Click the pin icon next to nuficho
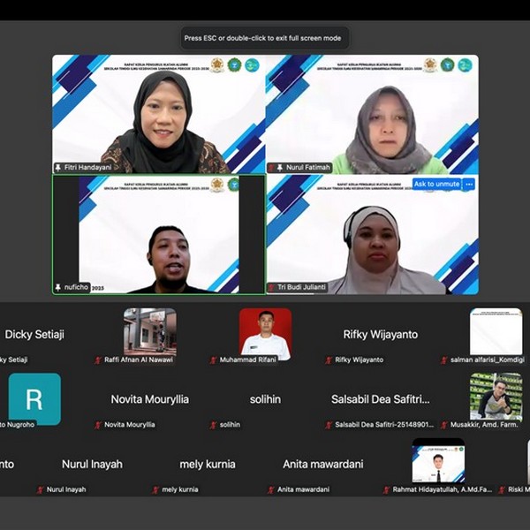This screenshot has width=530, height=530. 58,288
